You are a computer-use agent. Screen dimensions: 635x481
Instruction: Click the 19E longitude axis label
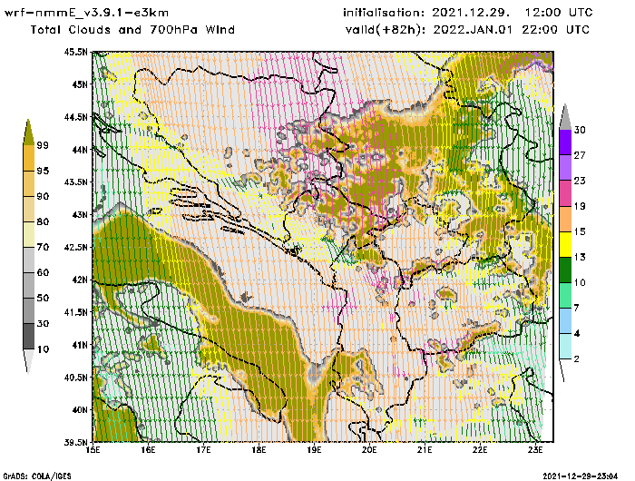(x=314, y=450)
